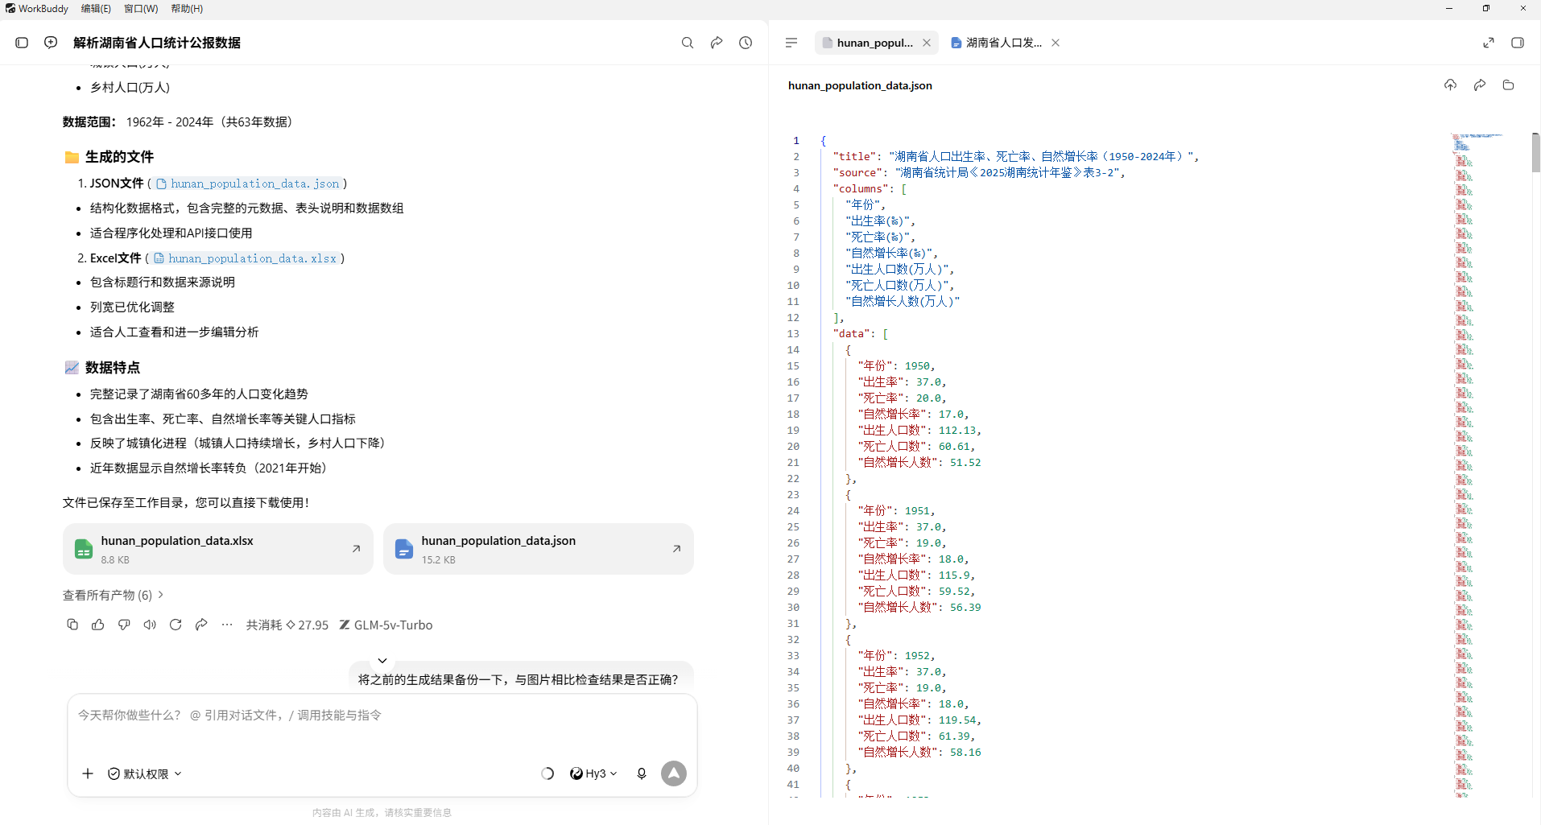The height and width of the screenshot is (825, 1541).
Task: Share the hunan_population_data.json file
Action: pos(1479,85)
